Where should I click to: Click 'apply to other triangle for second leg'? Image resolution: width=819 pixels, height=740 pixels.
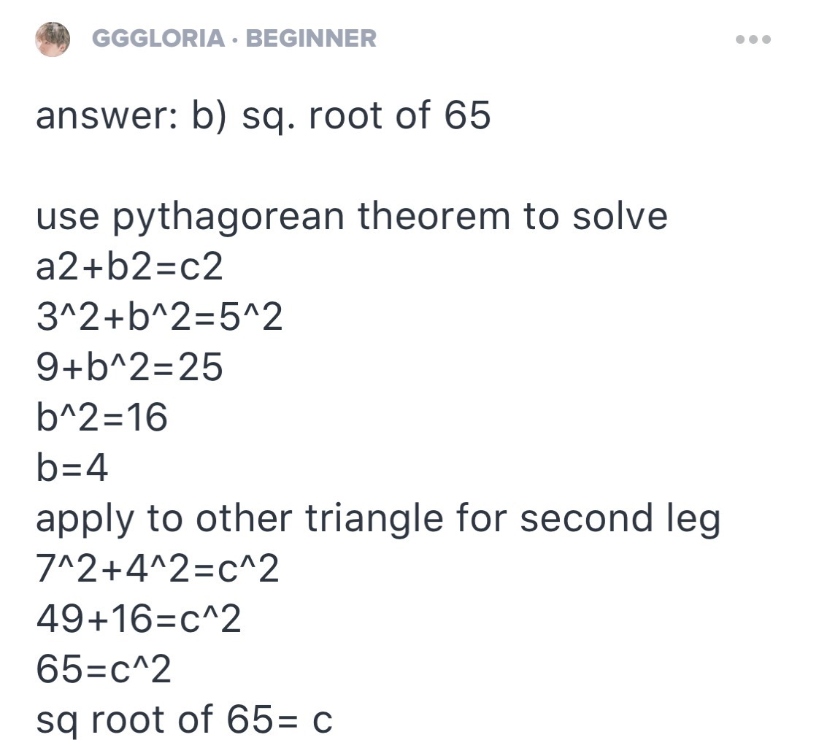click(378, 519)
